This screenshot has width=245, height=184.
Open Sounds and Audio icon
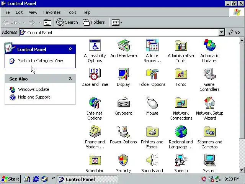152,160
